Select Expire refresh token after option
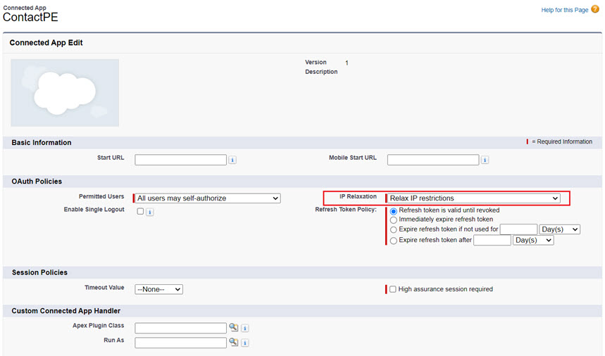 [x=393, y=241]
